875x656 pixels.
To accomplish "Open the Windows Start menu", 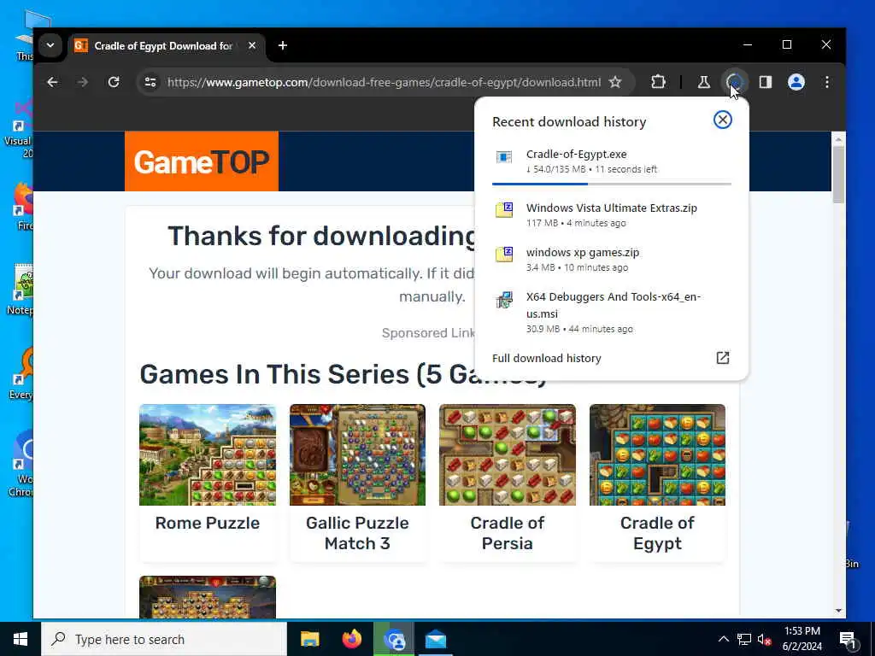I will point(21,639).
